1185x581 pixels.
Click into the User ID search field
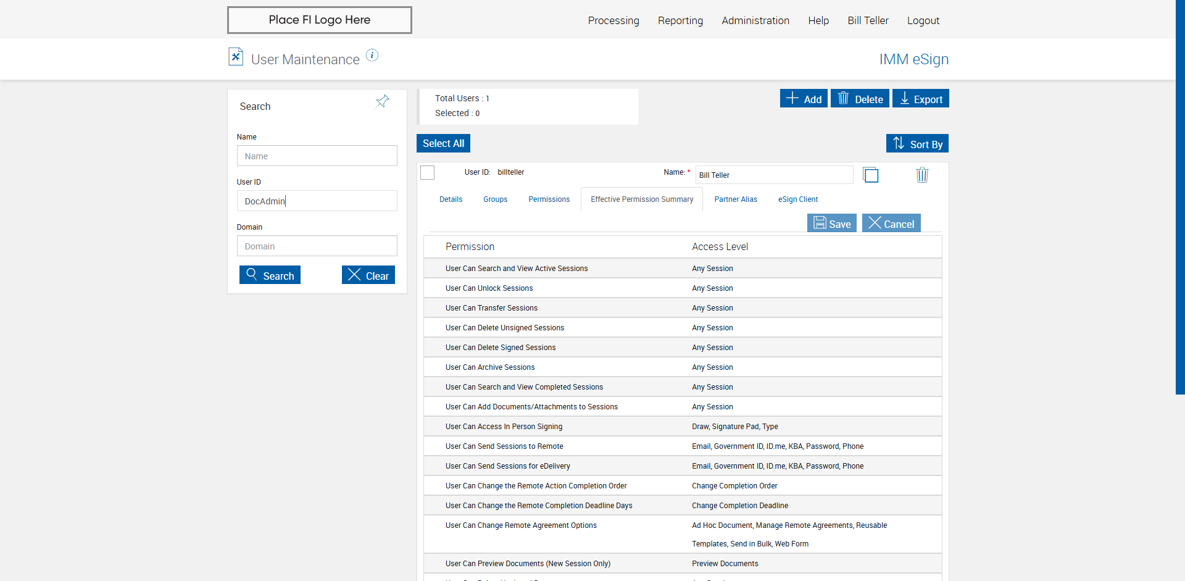(317, 201)
